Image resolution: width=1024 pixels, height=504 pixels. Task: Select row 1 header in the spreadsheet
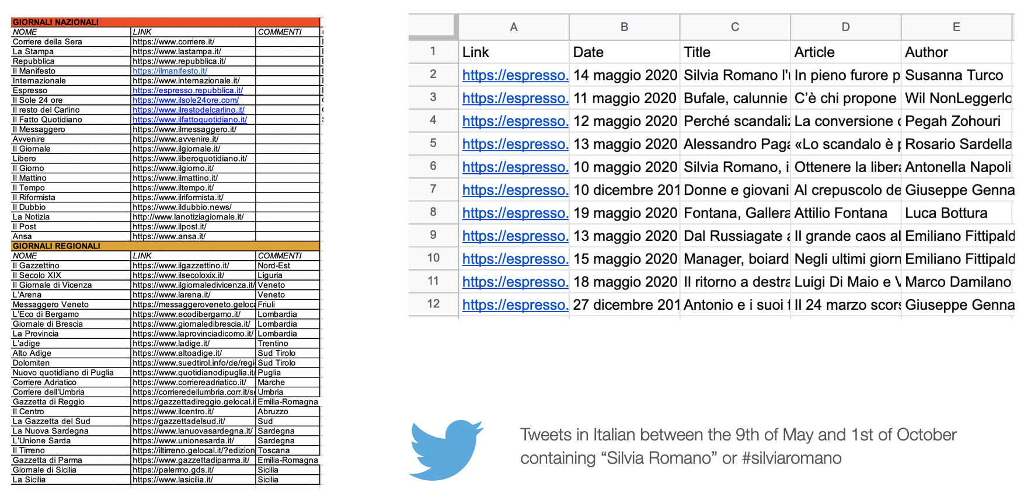coord(433,51)
